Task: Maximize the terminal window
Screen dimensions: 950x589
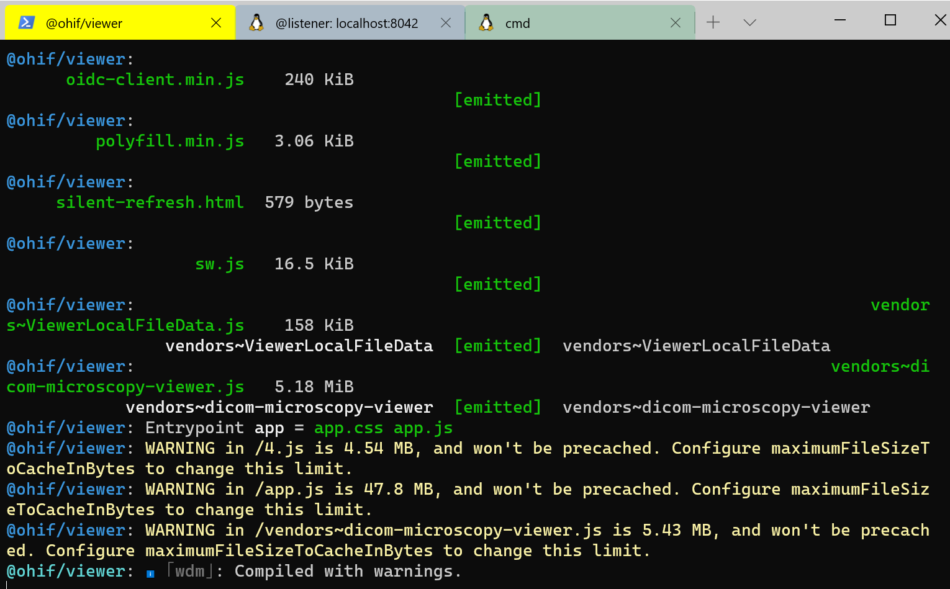Action: pos(890,20)
